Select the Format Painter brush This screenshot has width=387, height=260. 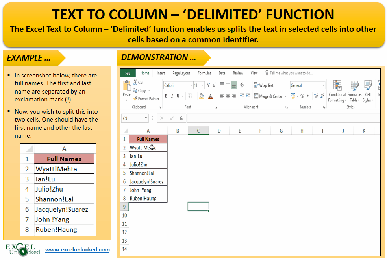(135, 98)
